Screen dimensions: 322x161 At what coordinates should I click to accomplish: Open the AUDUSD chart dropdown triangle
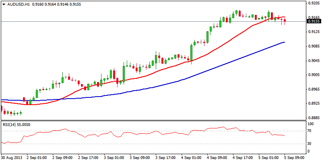point(4,4)
